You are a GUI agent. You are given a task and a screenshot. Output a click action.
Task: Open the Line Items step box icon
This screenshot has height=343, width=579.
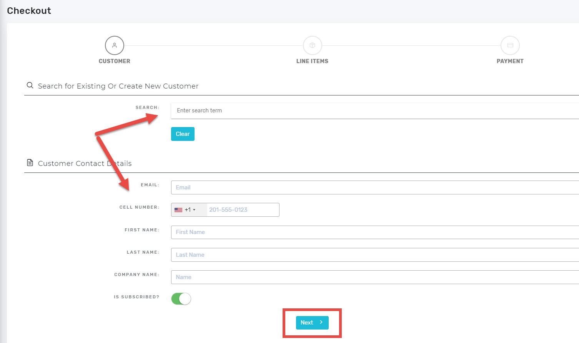click(x=313, y=45)
